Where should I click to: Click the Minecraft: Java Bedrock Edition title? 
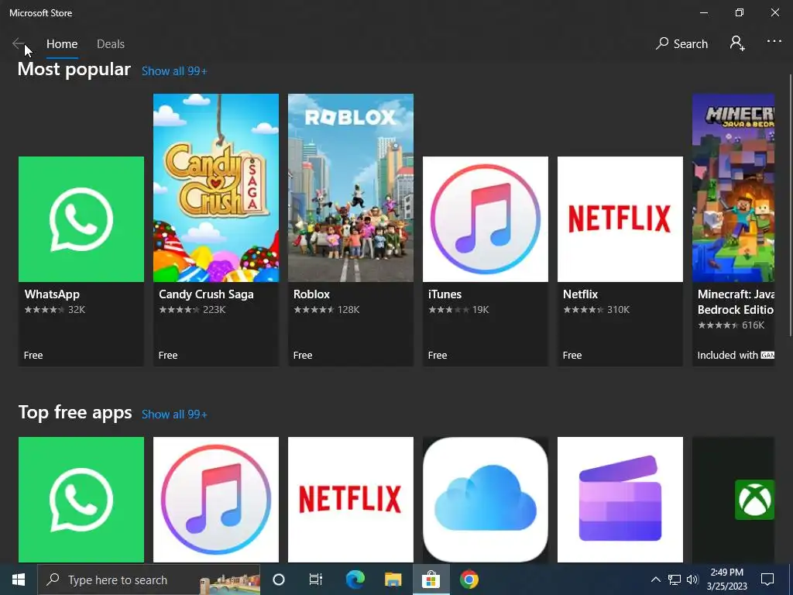pos(736,302)
